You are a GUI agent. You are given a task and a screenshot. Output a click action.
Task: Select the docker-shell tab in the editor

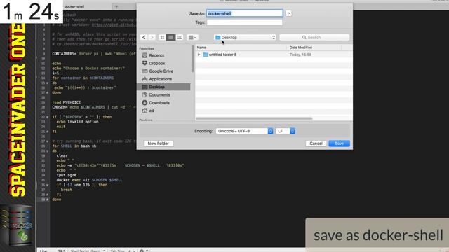[74, 6]
